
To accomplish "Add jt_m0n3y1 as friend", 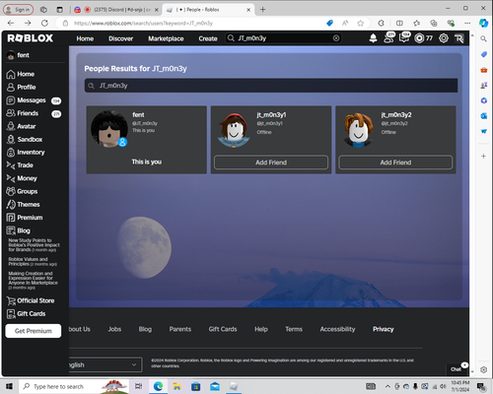I will [x=271, y=163].
